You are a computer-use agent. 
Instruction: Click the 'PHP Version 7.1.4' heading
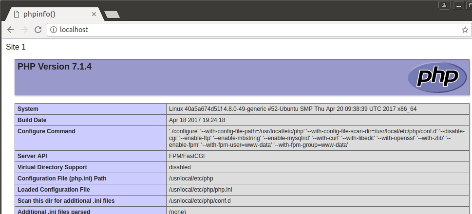55,67
